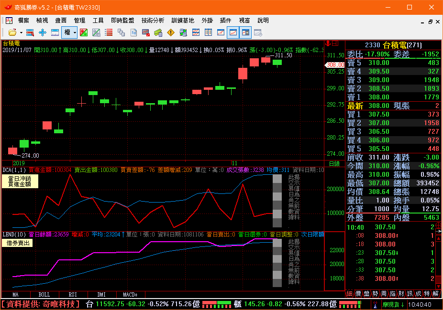Activate the blue ruler measurement tool
443x310 pixels.
coord(55,32)
